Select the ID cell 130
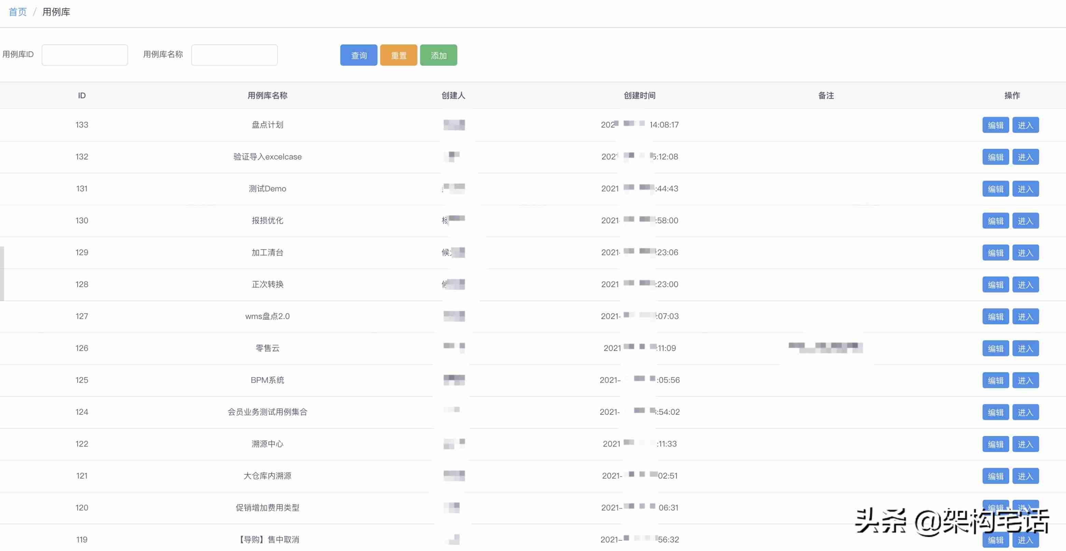The height and width of the screenshot is (551, 1066). pyautogui.click(x=82, y=220)
